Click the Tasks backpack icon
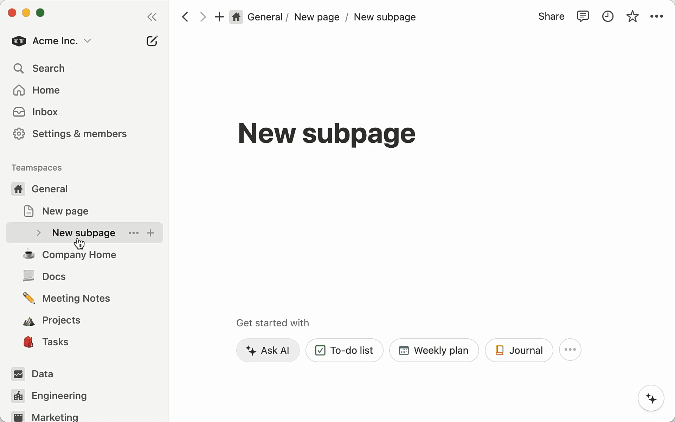The width and height of the screenshot is (675, 422). [28, 342]
